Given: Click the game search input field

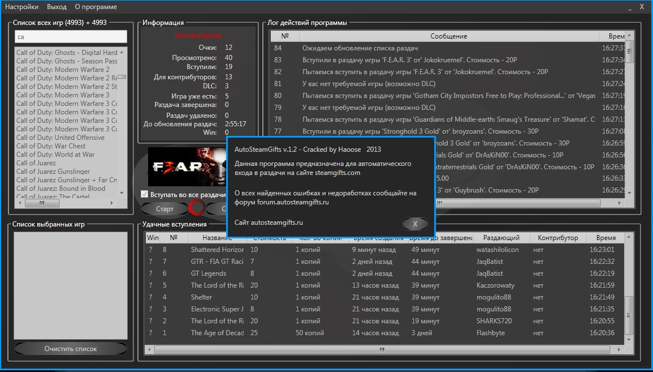Looking at the screenshot, I should pos(70,37).
